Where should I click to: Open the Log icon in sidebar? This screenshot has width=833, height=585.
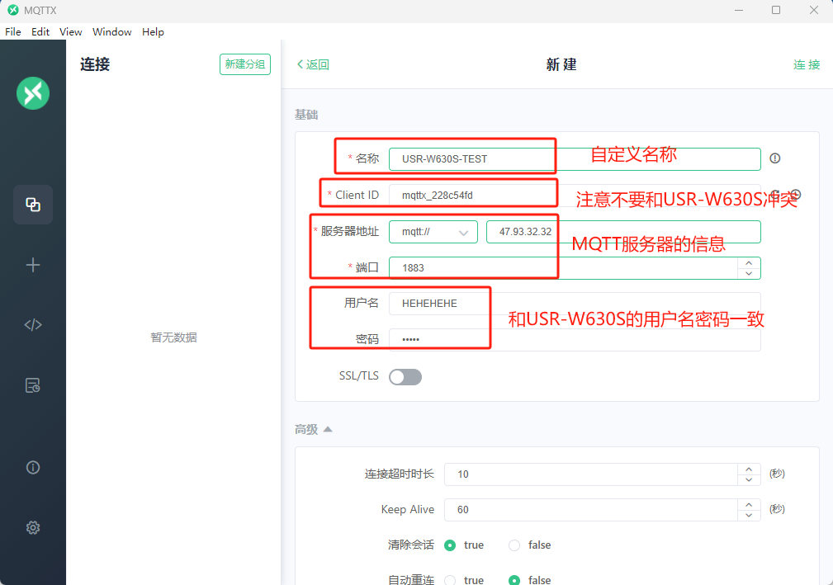point(33,385)
